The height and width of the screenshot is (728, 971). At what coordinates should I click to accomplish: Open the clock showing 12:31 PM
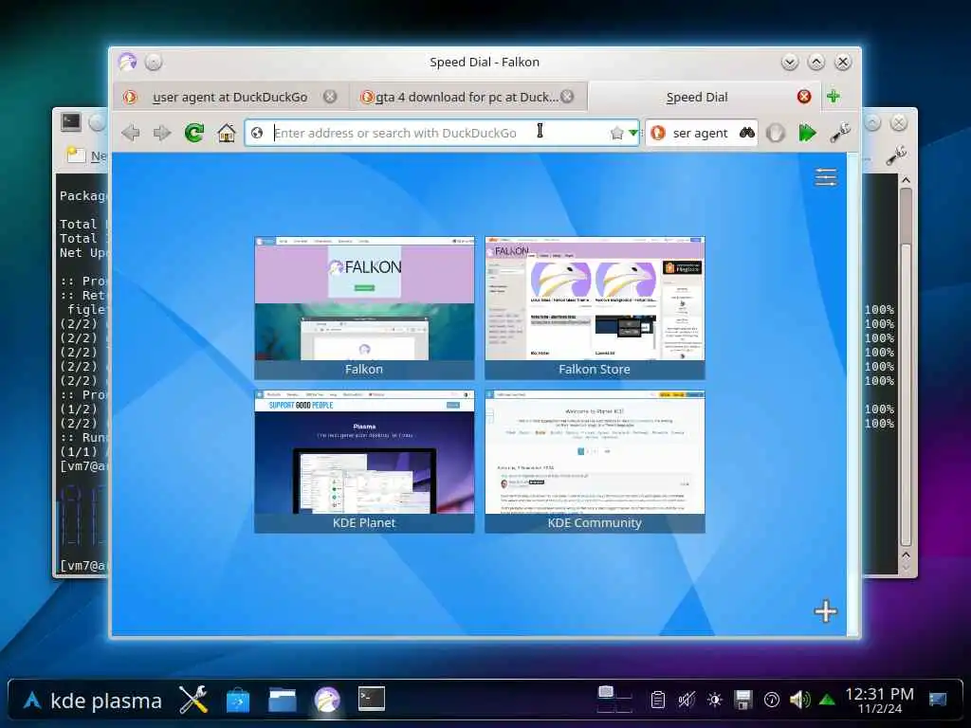879,701
